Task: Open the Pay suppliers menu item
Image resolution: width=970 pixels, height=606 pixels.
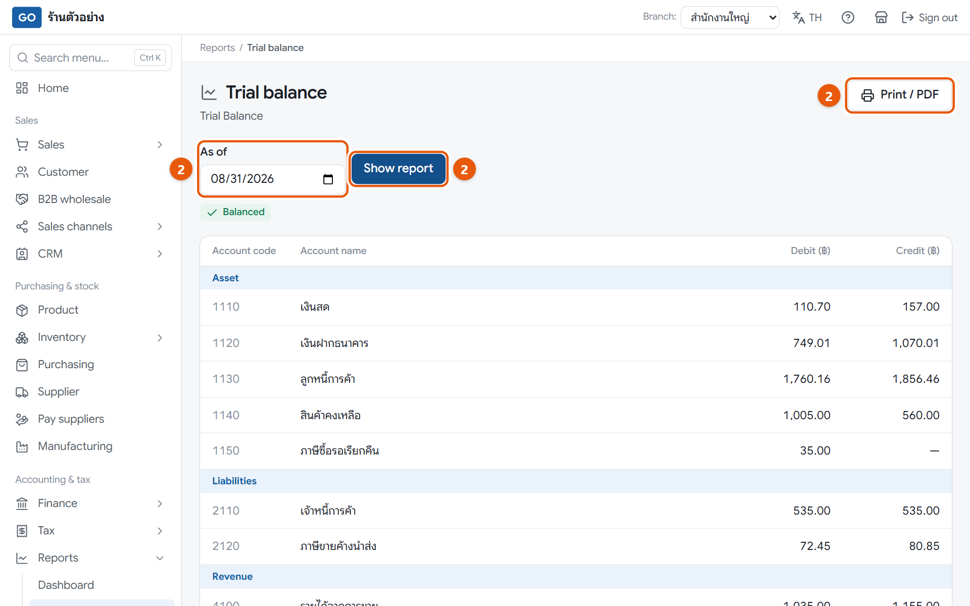Action: pos(90,419)
